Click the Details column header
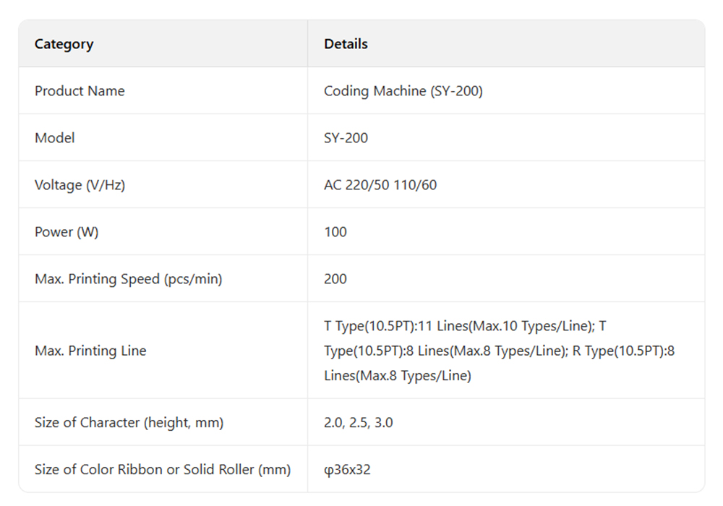Image resolution: width=723 pixels, height=506 pixels. click(x=346, y=44)
